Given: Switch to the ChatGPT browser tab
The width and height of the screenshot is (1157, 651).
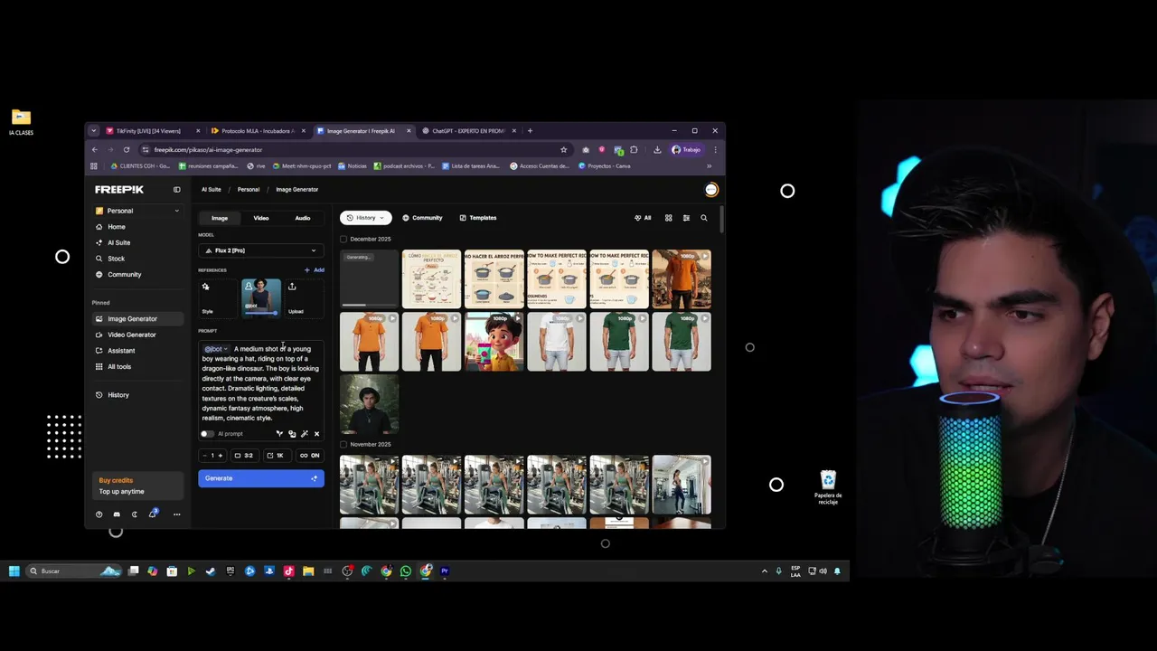Looking at the screenshot, I should (x=467, y=131).
